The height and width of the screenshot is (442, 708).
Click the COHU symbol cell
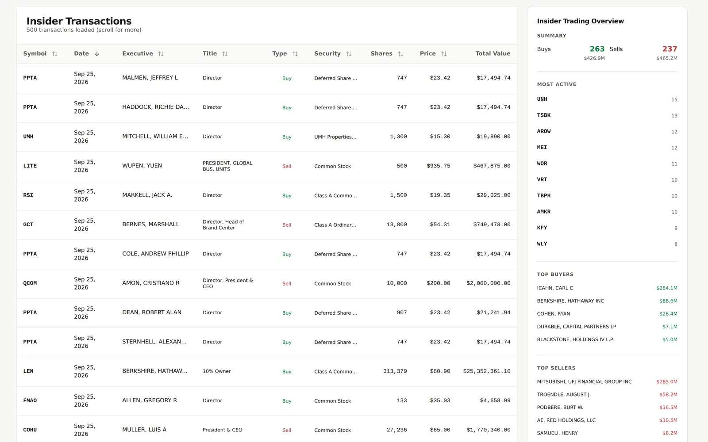[30, 430]
